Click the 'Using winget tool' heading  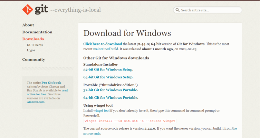[98, 105]
